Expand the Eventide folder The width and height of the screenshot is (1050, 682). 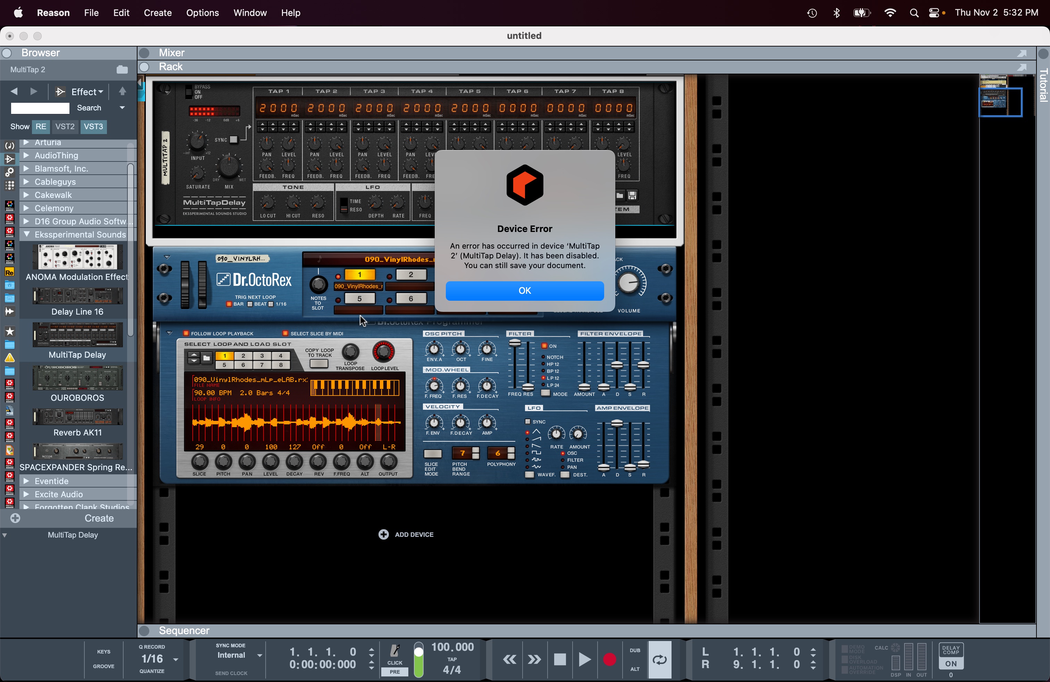coord(26,481)
